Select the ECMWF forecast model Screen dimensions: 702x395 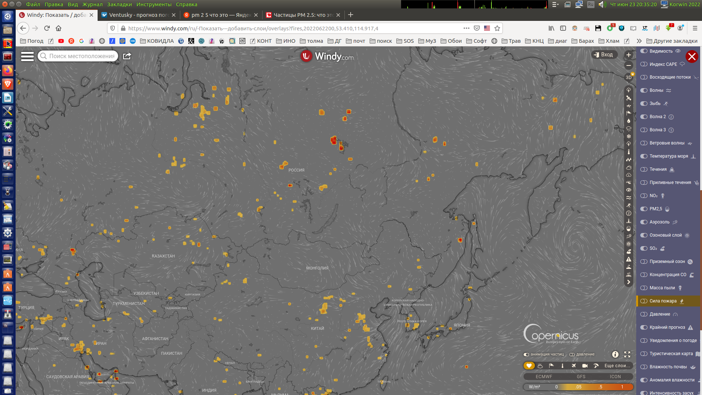544,377
